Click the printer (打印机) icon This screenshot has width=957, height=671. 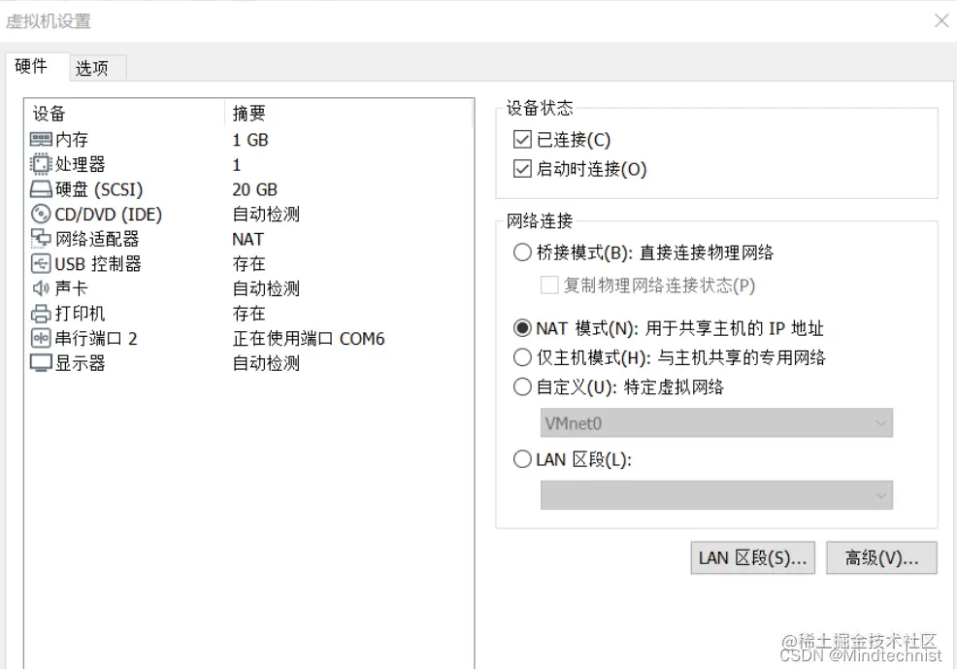click(41, 314)
